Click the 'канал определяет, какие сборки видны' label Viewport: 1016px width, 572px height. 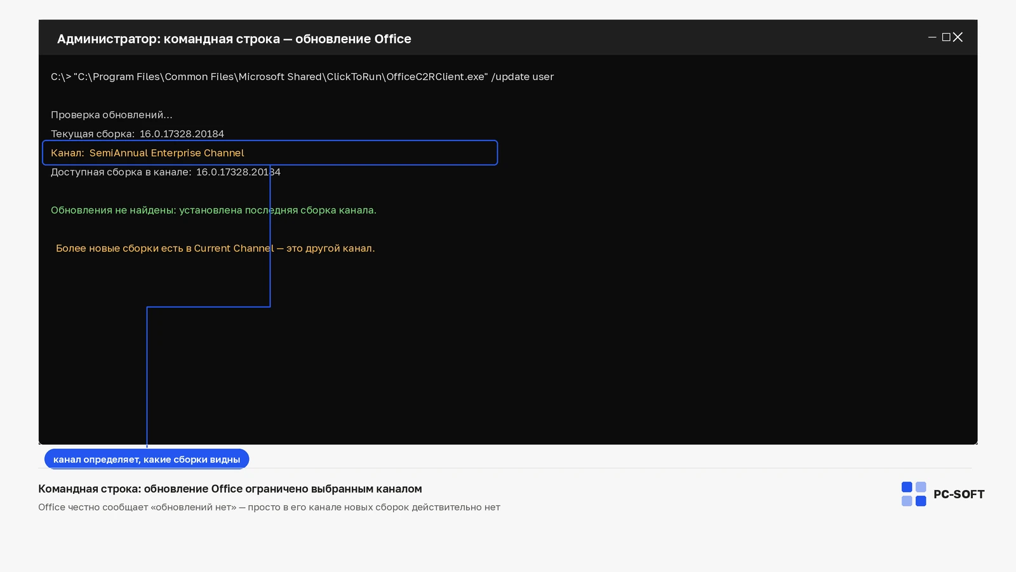click(x=147, y=459)
